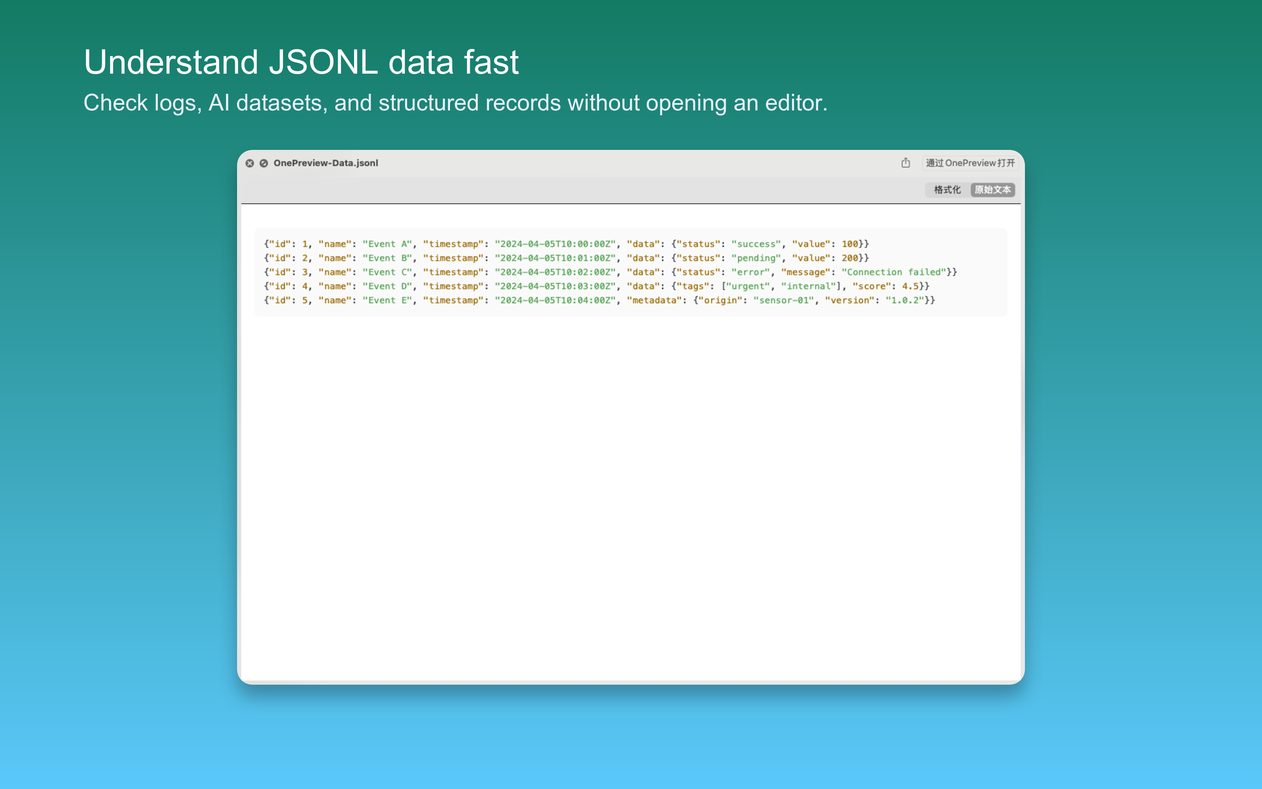Click the "internal" tag value
The width and height of the screenshot is (1262, 789).
click(808, 286)
